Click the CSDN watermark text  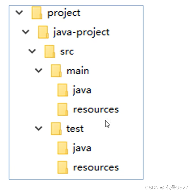click(x=167, y=188)
